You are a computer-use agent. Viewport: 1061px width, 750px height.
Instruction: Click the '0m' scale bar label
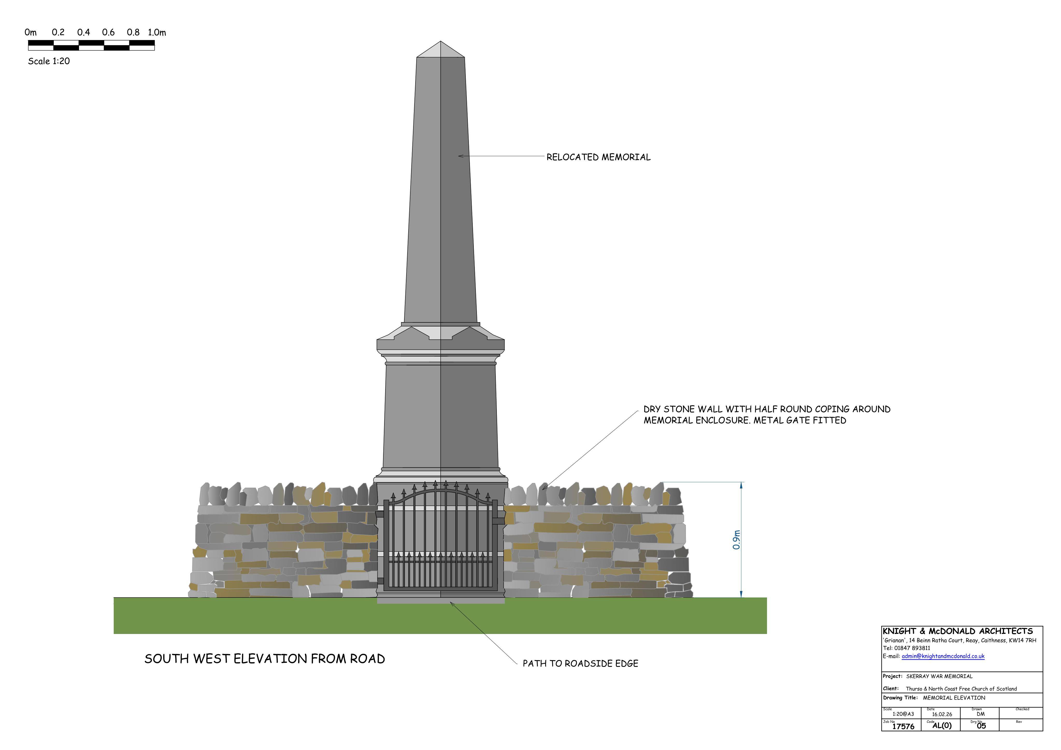pyautogui.click(x=31, y=32)
